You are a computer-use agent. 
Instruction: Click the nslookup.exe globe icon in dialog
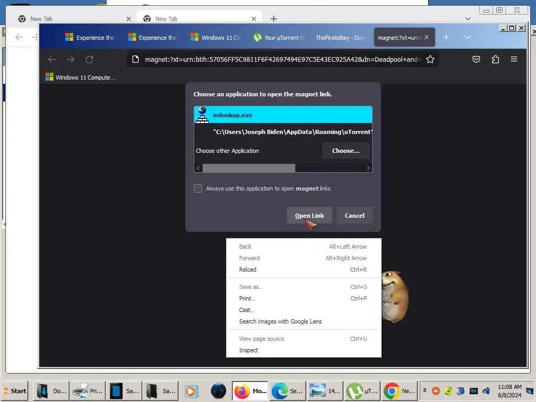coord(202,115)
